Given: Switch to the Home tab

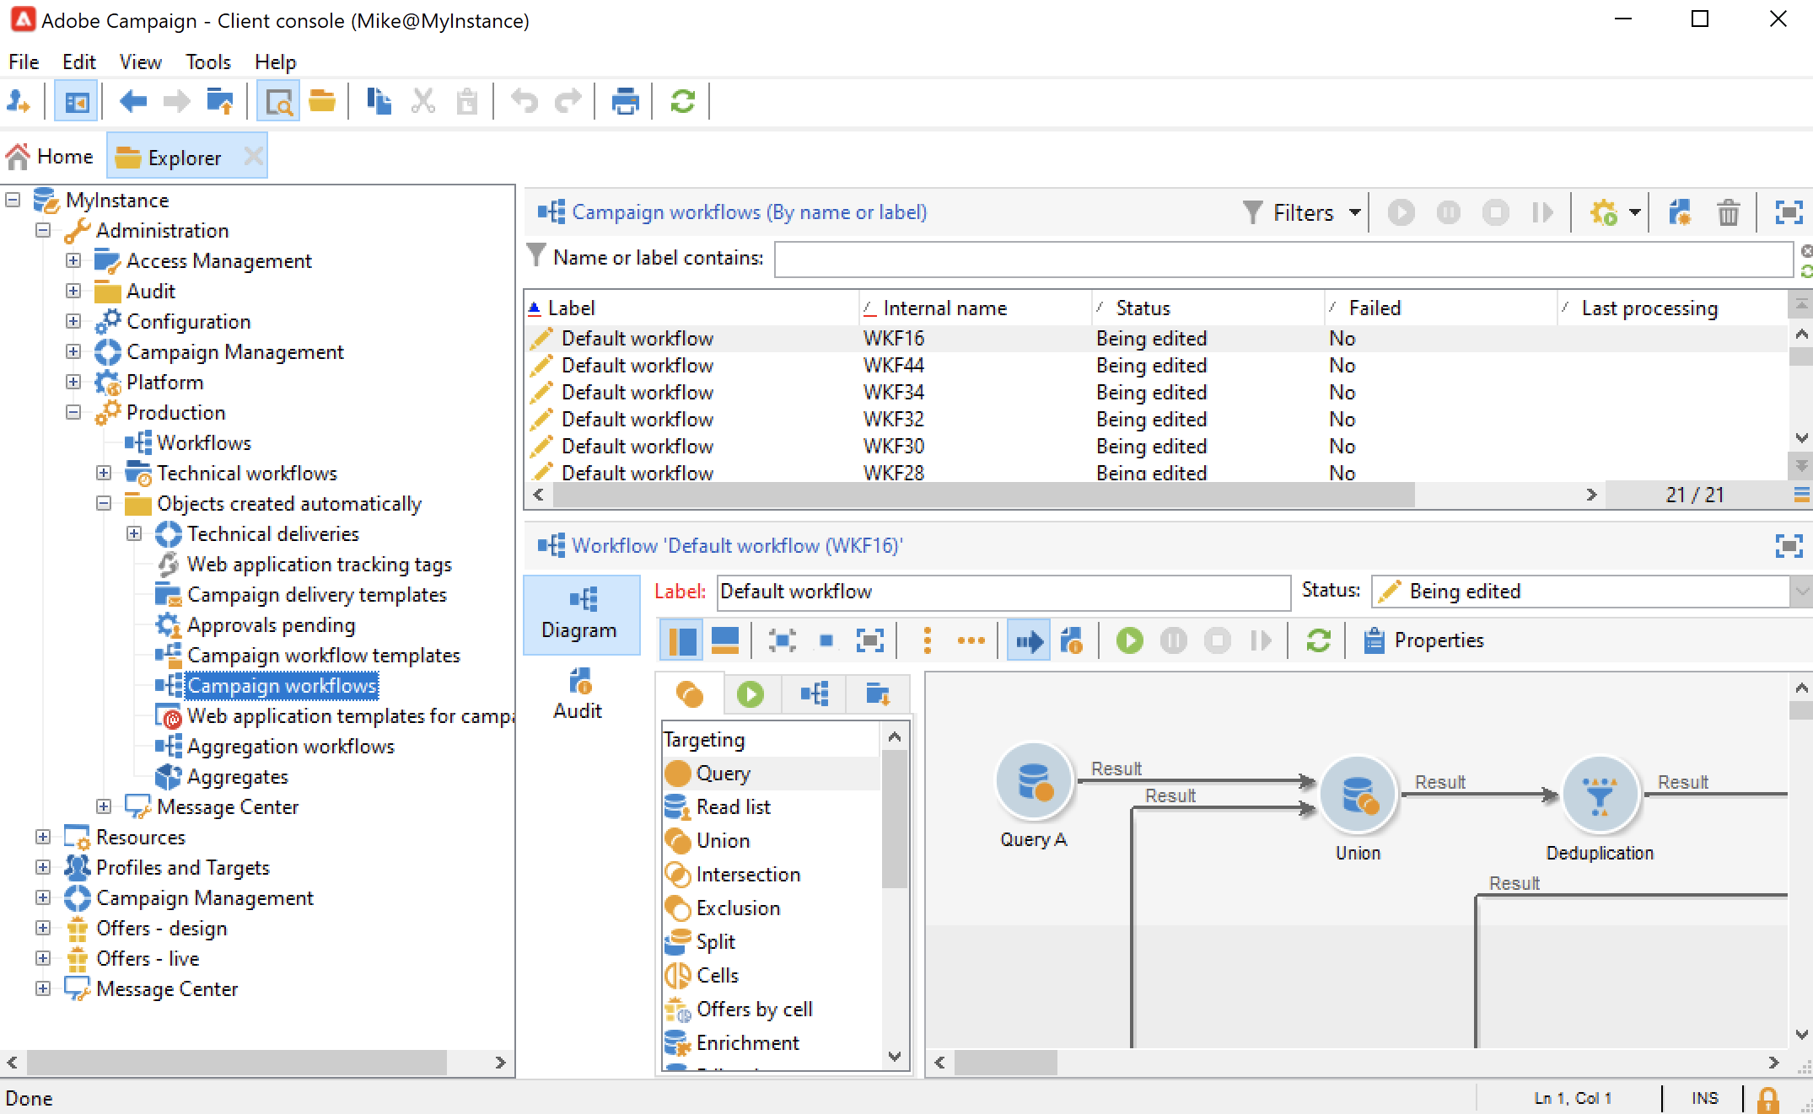Looking at the screenshot, I should pyautogui.click(x=51, y=157).
